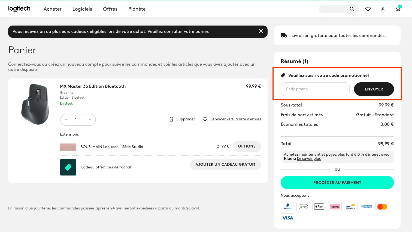Open the account profile icon
Image resolution: width=412 pixels, height=232 pixels.
383,9
